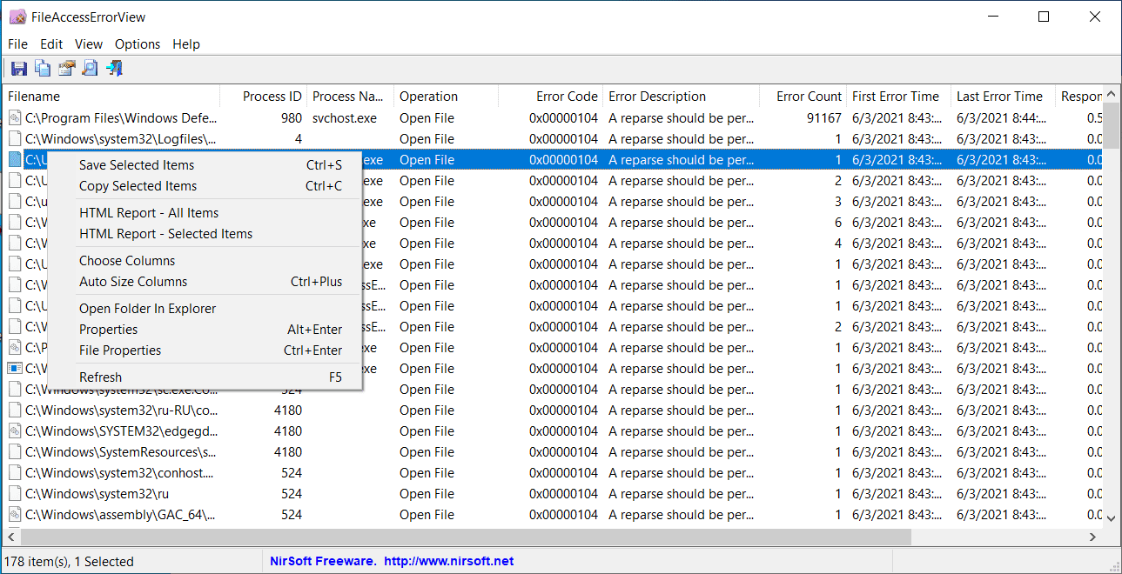Click the file icon of C:\Windows\system32\conhost... row
The width and height of the screenshot is (1122, 574).
(x=14, y=473)
